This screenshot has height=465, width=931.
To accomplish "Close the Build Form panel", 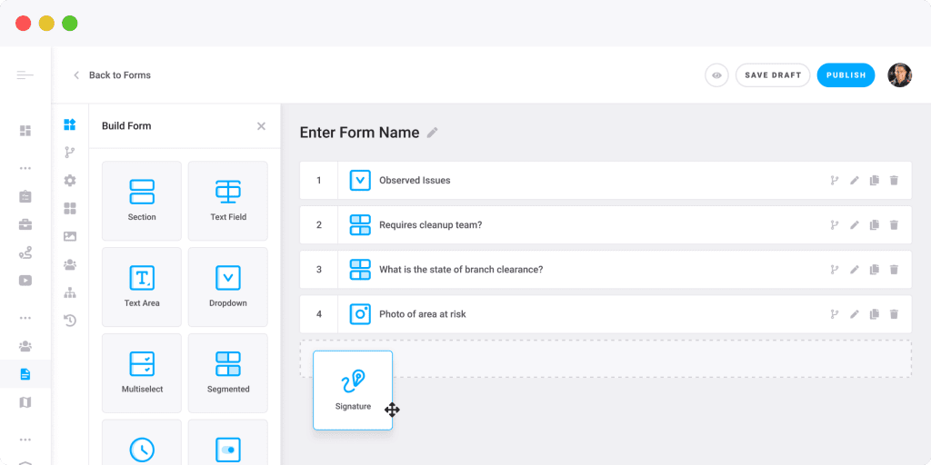I will [261, 125].
